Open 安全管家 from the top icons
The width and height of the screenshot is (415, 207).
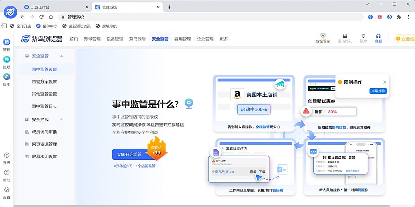point(323,38)
